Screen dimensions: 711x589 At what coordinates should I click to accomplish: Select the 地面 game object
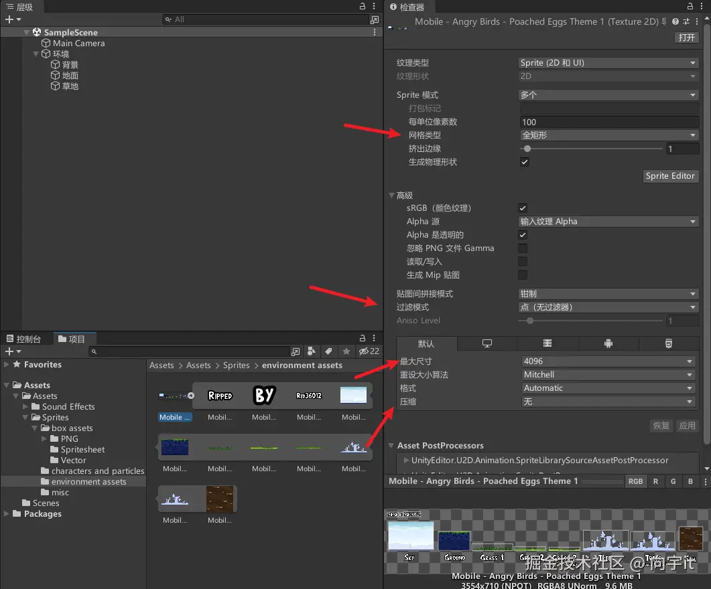click(x=64, y=76)
